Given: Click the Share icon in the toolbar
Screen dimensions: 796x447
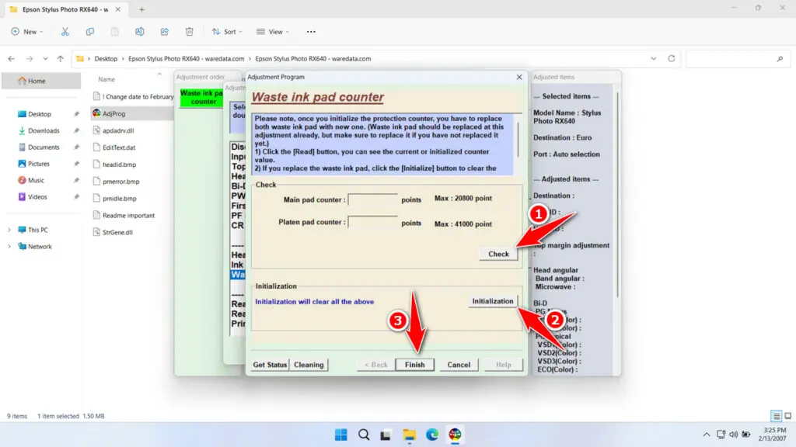Looking at the screenshot, I should coord(164,31).
